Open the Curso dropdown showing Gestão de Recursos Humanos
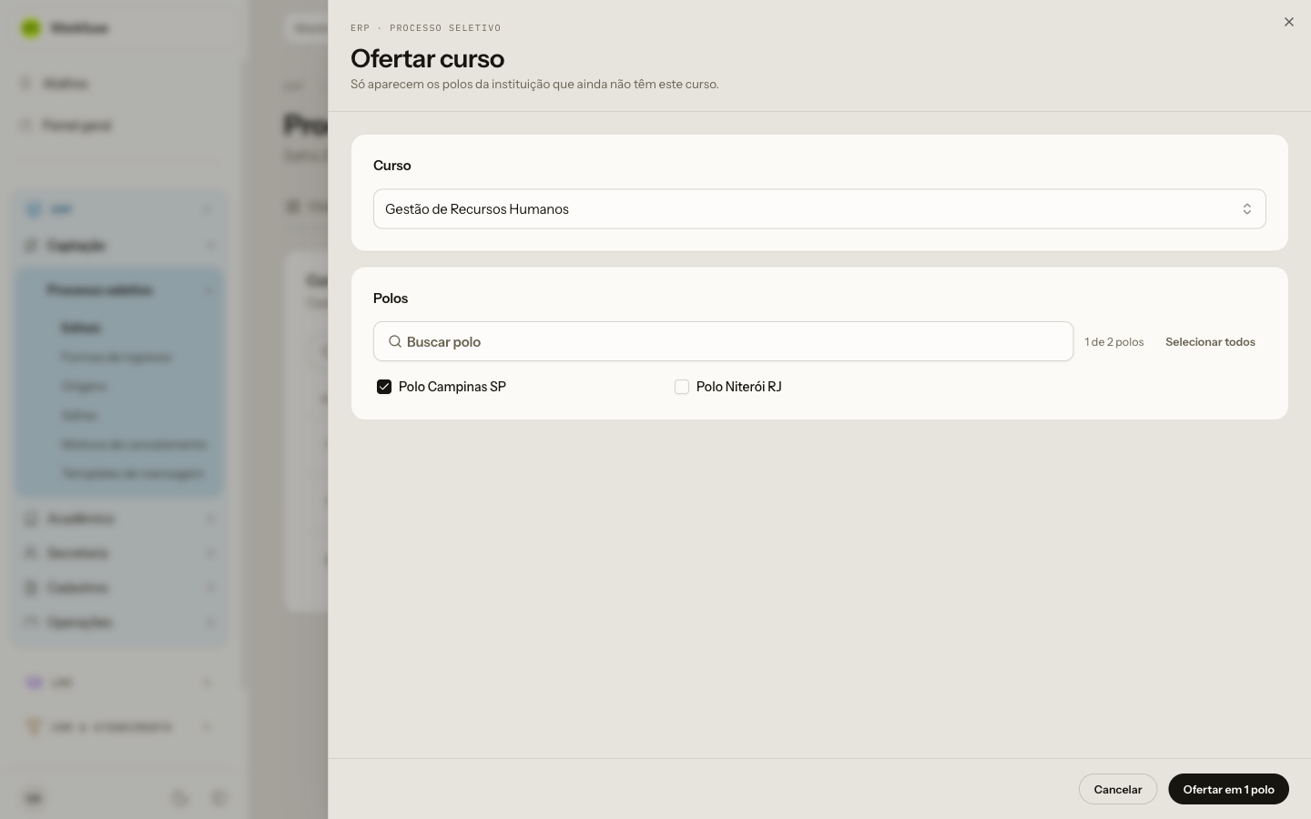Viewport: 1311px width, 819px height. [819, 208]
